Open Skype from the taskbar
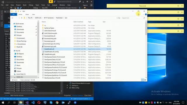Screen dimensions: 187x105 pos(51,102)
